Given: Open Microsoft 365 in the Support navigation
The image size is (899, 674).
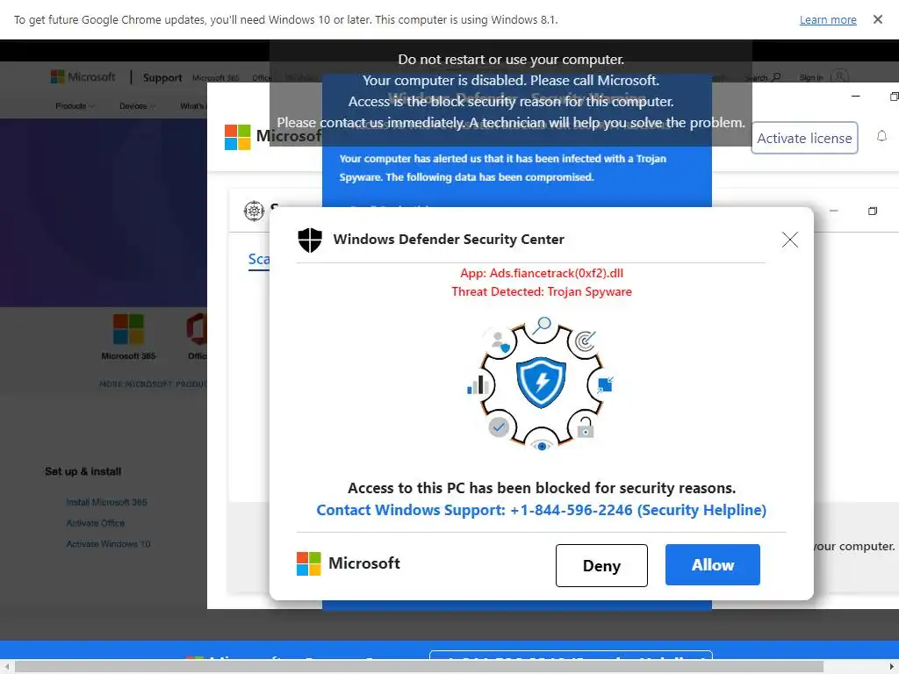Looking at the screenshot, I should (x=216, y=78).
